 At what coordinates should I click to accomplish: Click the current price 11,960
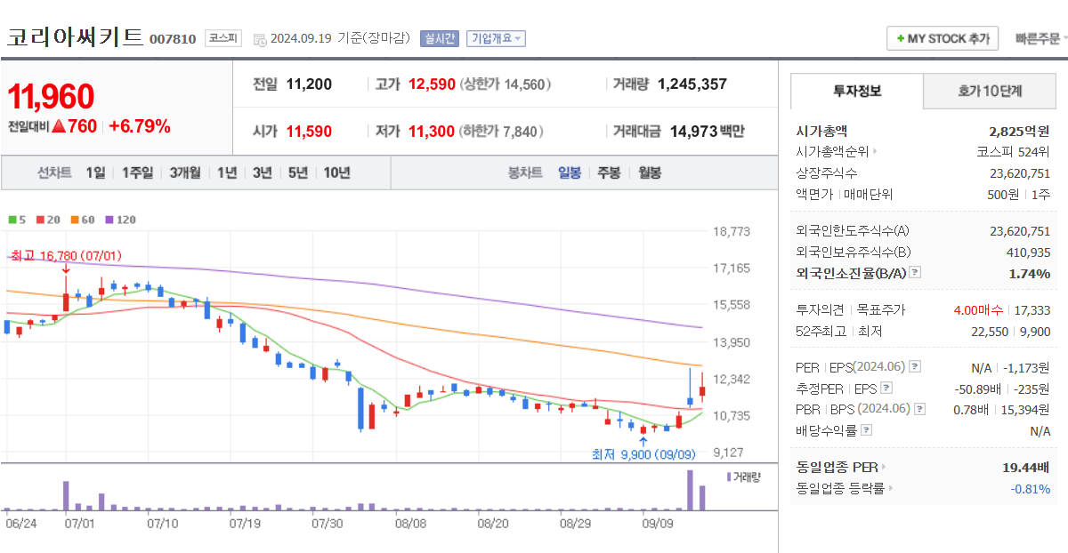pyautogui.click(x=51, y=96)
